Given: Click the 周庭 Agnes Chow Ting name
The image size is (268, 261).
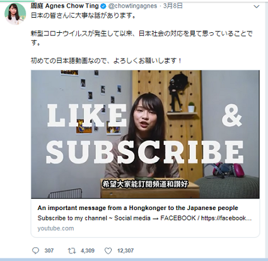Looking at the screenshot, I should [65, 6].
